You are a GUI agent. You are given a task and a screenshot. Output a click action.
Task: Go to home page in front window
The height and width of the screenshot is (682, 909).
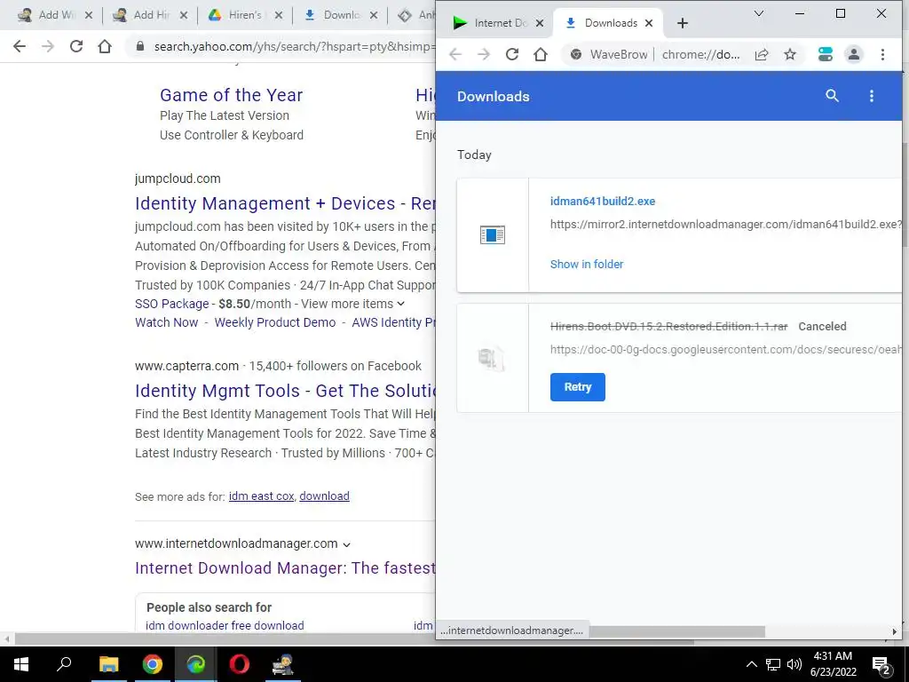click(541, 54)
